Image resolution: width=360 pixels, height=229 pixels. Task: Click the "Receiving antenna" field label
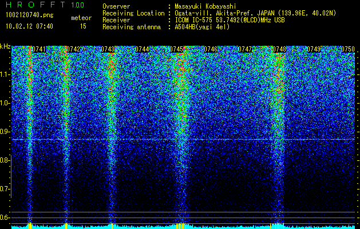(132, 27)
